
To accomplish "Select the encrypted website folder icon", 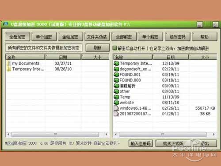I will [x=116, y=103].
